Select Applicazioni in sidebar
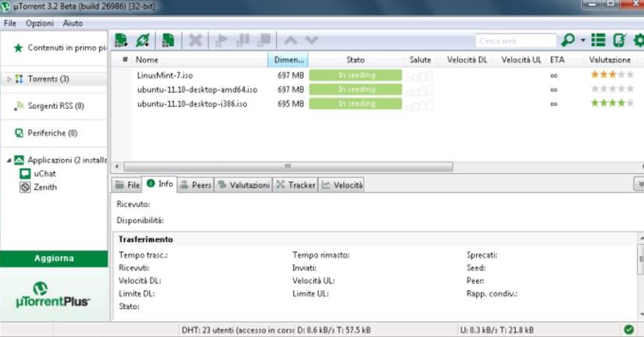 66,160
